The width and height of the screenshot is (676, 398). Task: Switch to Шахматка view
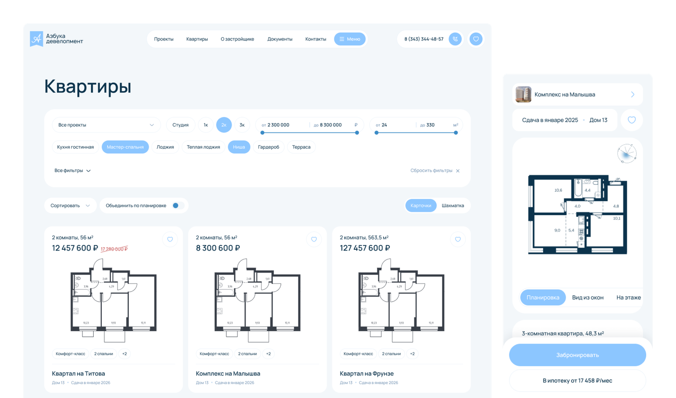452,206
